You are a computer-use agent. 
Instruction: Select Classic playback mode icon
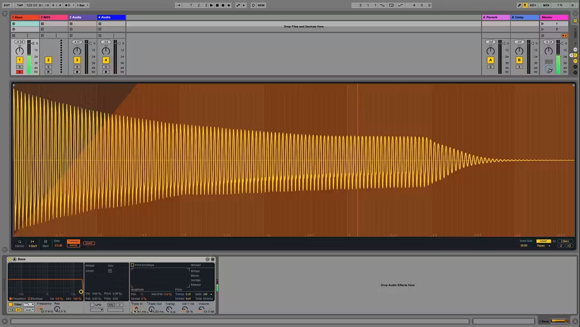point(19,242)
